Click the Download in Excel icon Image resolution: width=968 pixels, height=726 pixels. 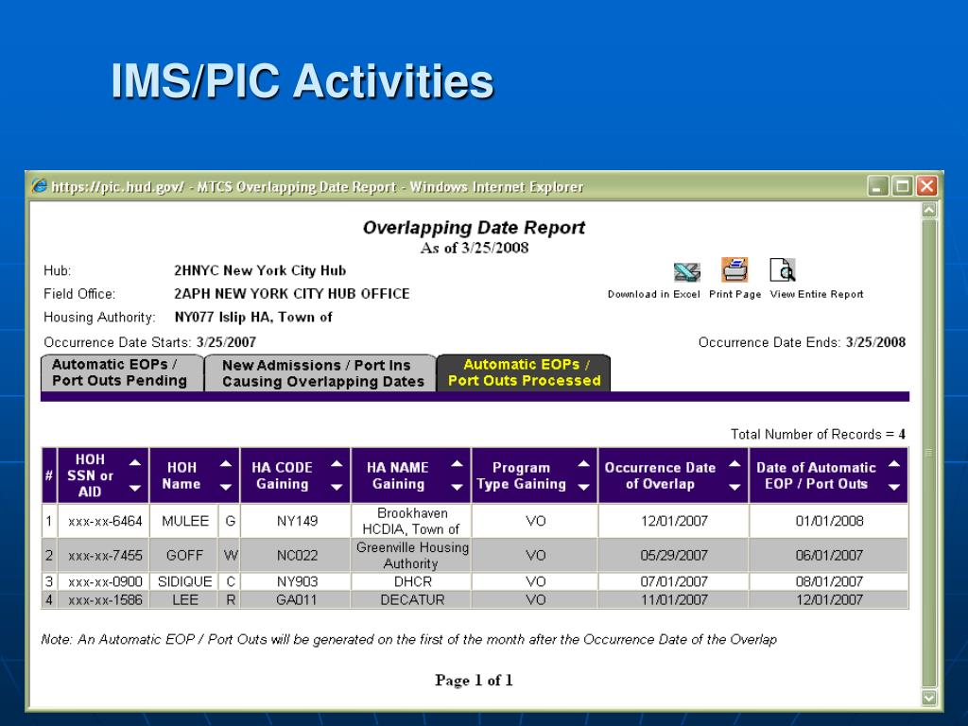(x=686, y=271)
